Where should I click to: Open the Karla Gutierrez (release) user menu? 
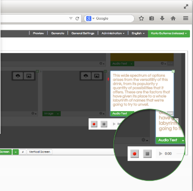pyautogui.click(x=169, y=33)
